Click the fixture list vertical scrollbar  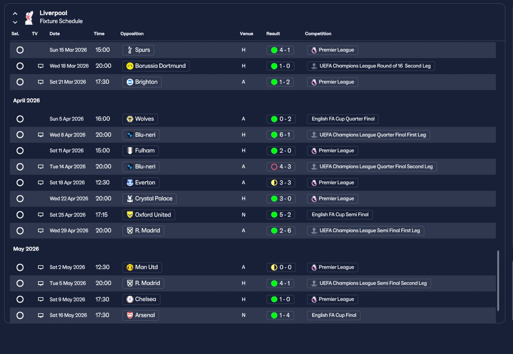coord(498,281)
